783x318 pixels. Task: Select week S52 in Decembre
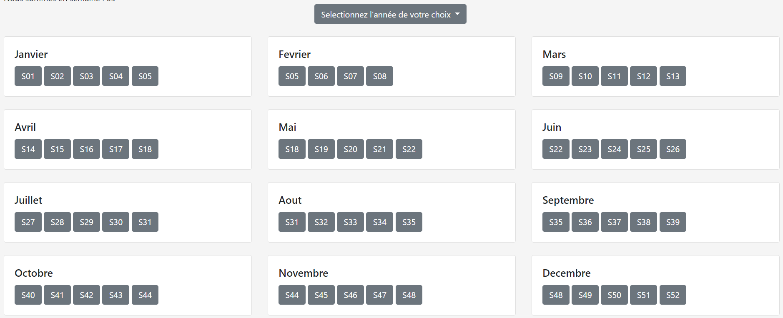pos(673,295)
